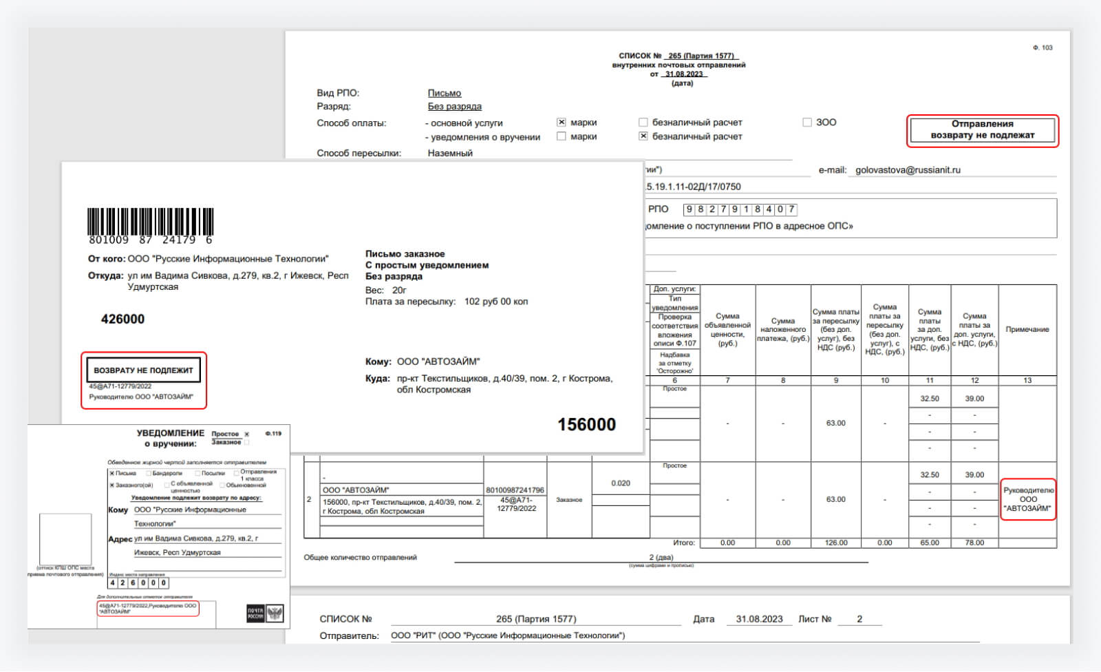Click the УВЕДОМЛЕНИЕ о вручении title
Image resolution: width=1101 pixels, height=672 pixels.
(170, 439)
